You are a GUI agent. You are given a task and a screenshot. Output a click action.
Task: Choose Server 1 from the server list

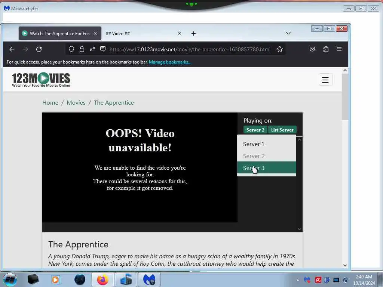[x=266, y=144]
